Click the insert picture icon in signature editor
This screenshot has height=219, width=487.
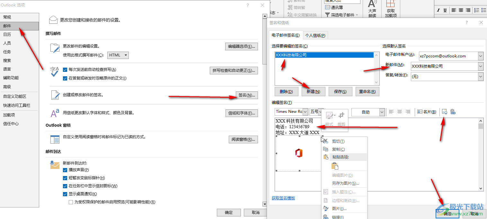[x=445, y=112]
